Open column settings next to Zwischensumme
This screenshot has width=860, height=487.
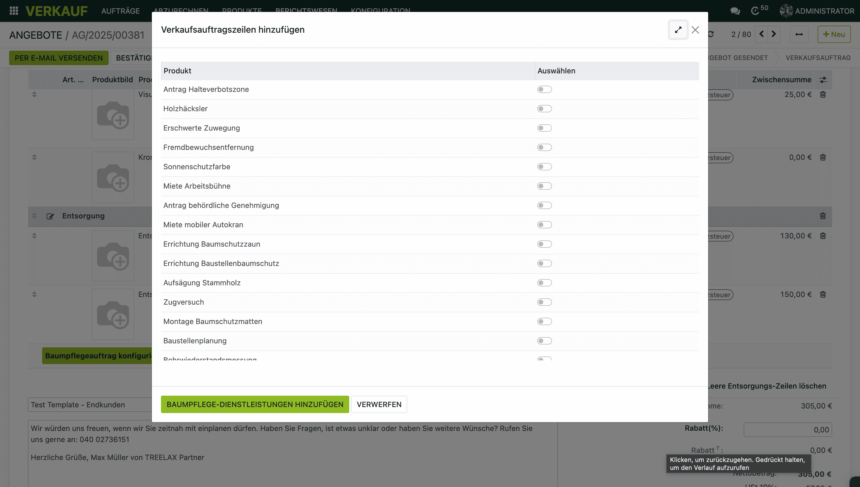[x=823, y=80]
